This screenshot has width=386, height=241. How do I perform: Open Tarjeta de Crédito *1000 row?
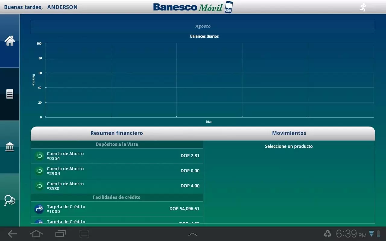click(117, 209)
